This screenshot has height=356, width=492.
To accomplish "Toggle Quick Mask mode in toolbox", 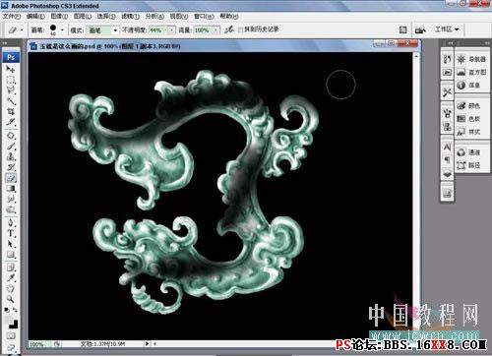I will pos(11,335).
